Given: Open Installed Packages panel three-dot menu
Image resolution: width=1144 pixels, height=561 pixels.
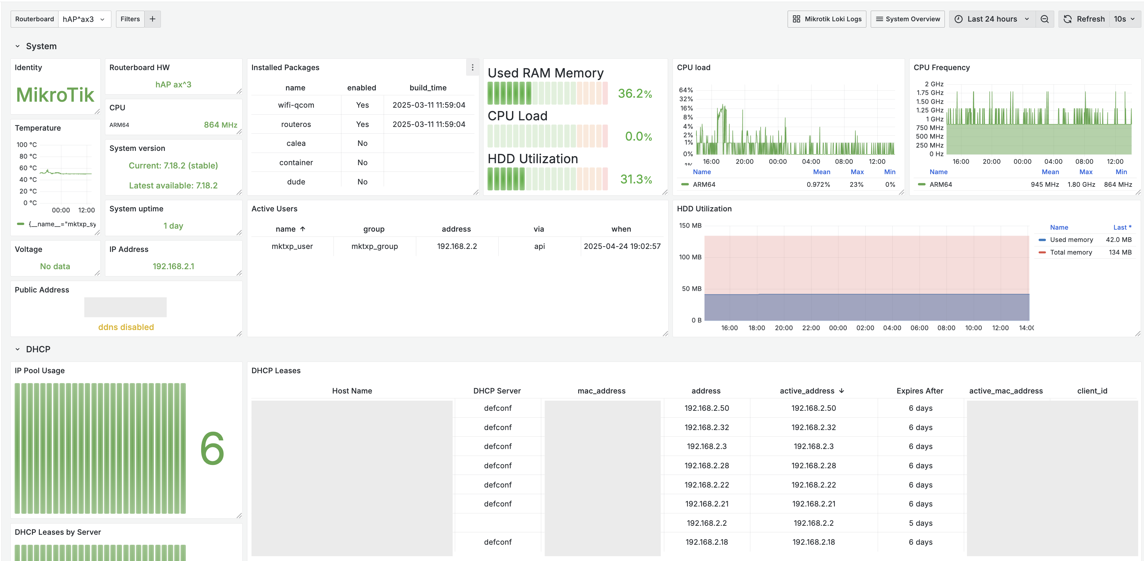Looking at the screenshot, I should 472,67.
